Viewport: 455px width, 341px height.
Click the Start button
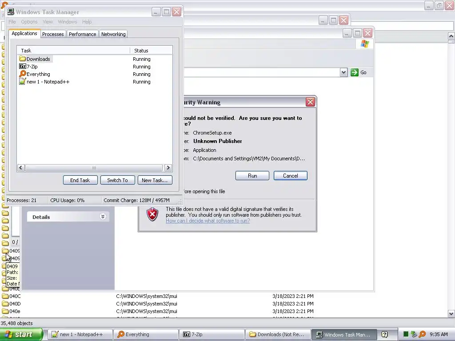[x=21, y=334]
